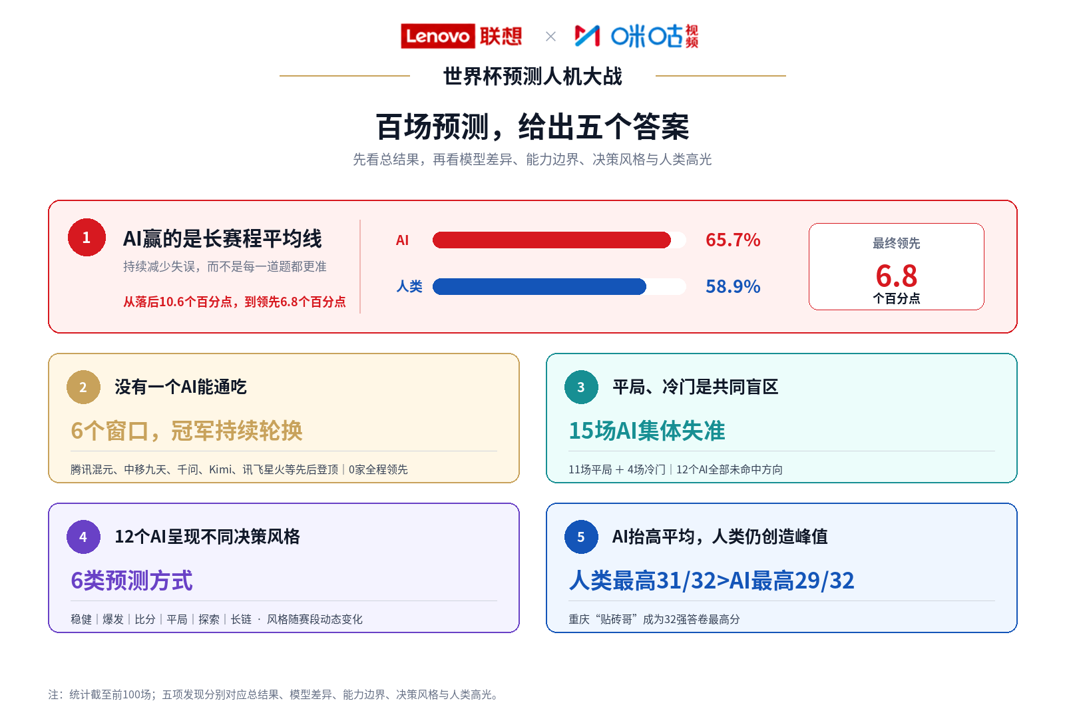Screen dimensions: 1065x719
Task: Click the 百场预测，给出五个答案 headline
Action: click(x=532, y=126)
